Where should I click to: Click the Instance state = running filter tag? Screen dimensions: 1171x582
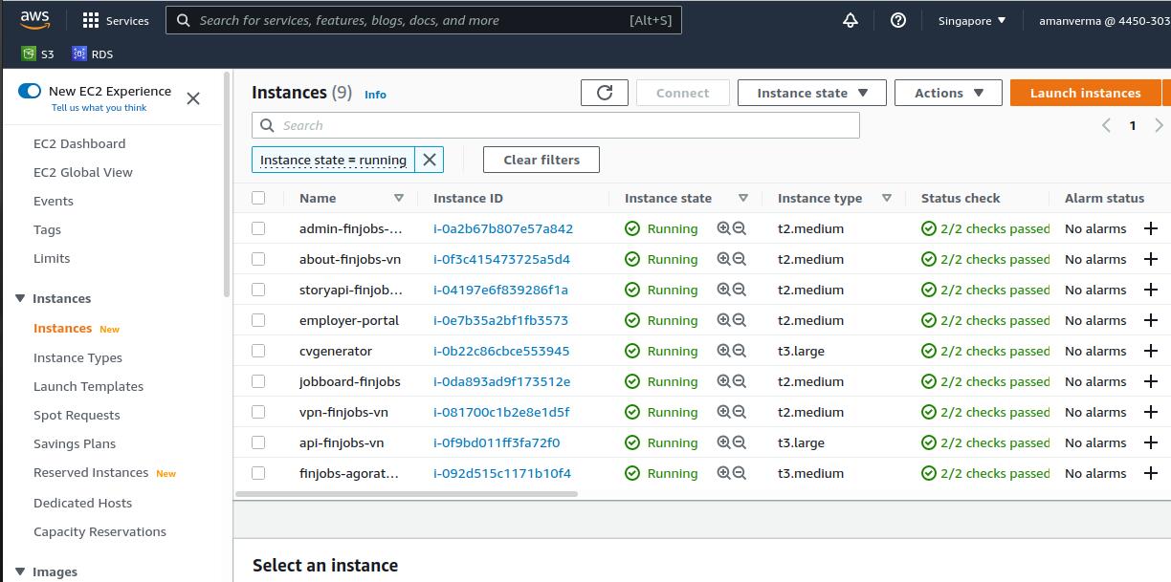(333, 160)
